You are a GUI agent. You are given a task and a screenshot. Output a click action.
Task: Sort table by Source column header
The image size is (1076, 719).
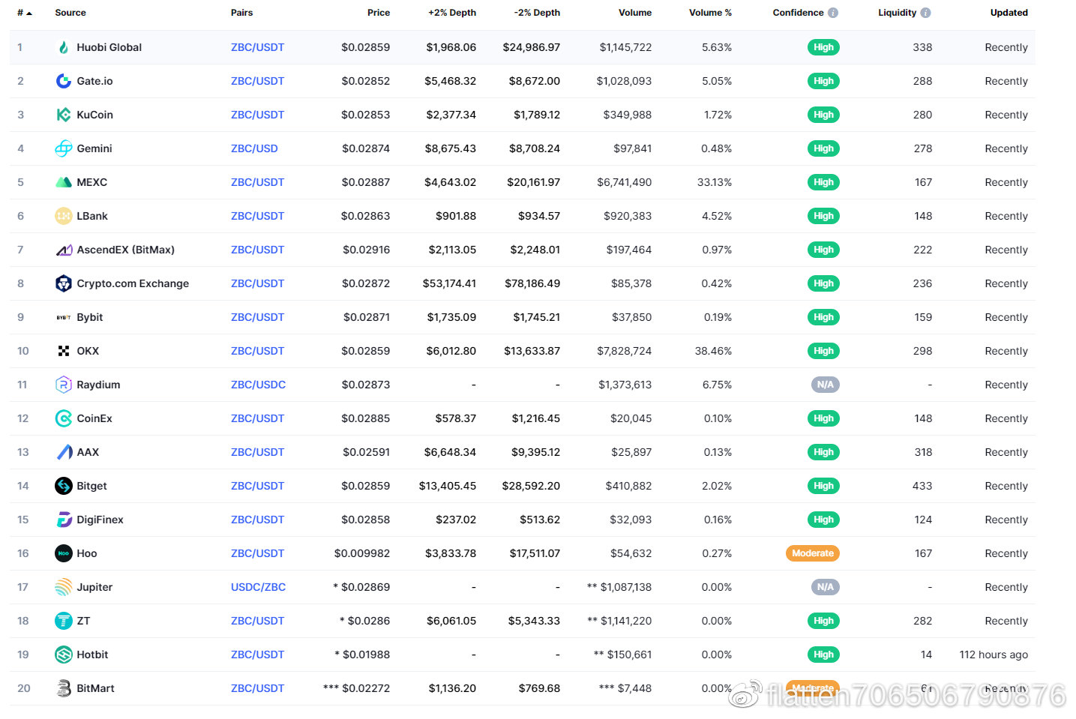pos(70,13)
